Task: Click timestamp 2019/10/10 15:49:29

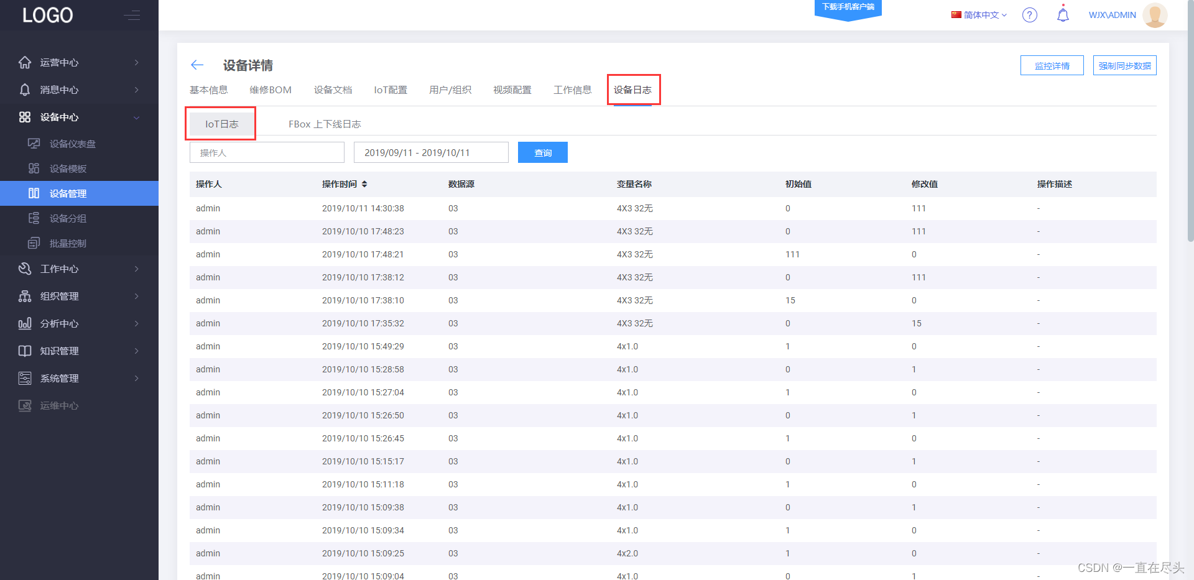Action: (363, 346)
